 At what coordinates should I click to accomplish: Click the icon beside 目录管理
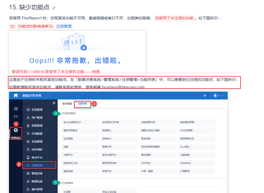(28, 110)
